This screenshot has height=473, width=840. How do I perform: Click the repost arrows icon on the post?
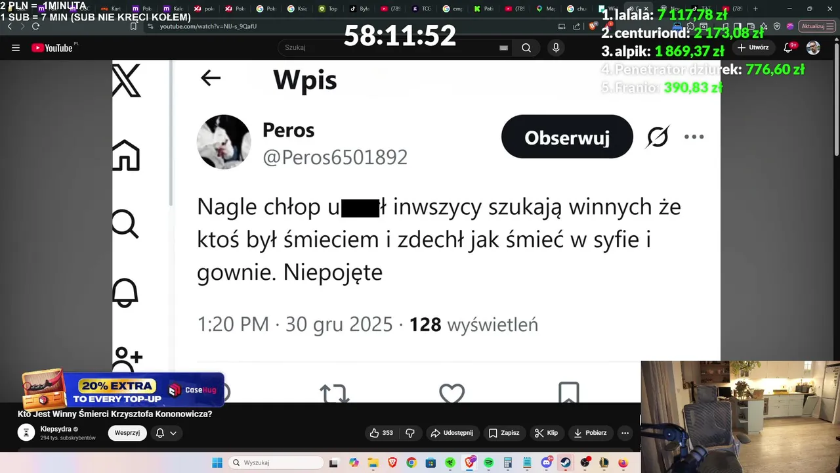333,393
